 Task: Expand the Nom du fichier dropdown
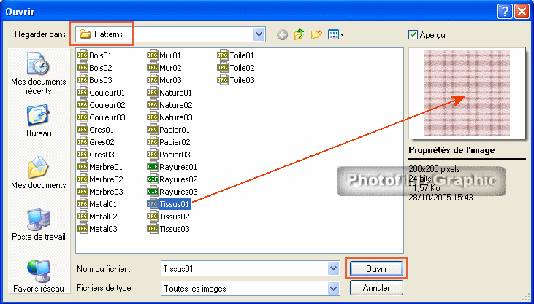tap(332, 268)
